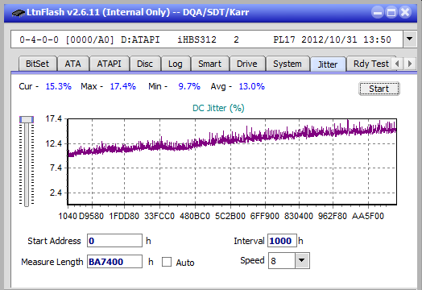Minimize the LtnFlash window
422x290 pixels.
click(378, 12)
